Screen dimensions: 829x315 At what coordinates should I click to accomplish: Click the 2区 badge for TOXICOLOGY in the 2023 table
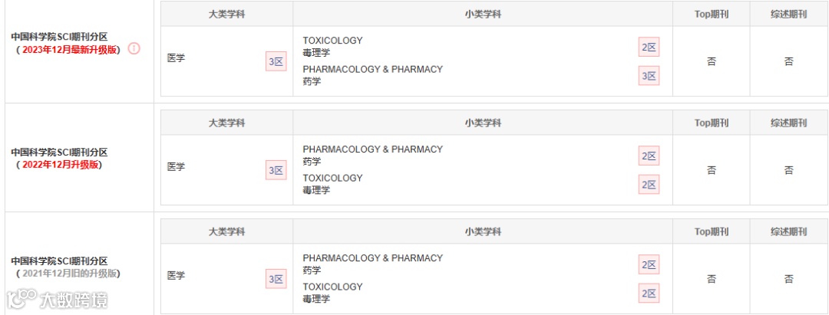[649, 48]
